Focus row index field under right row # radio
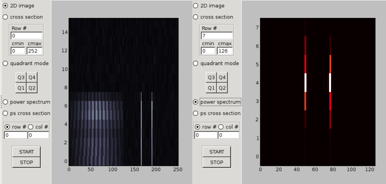This screenshot has width=386, height=184. coord(206,135)
